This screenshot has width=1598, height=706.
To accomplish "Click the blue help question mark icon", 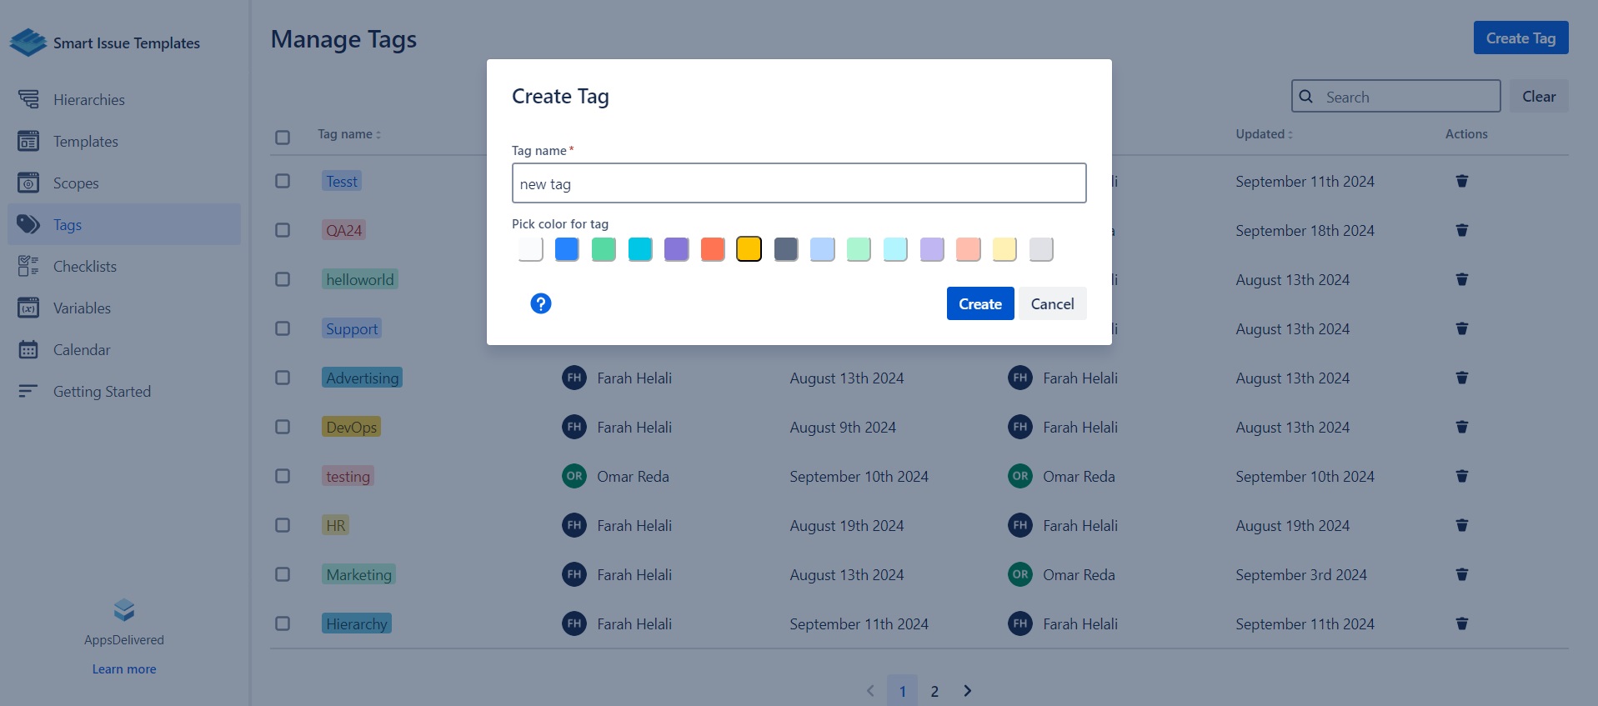I will pyautogui.click(x=540, y=303).
